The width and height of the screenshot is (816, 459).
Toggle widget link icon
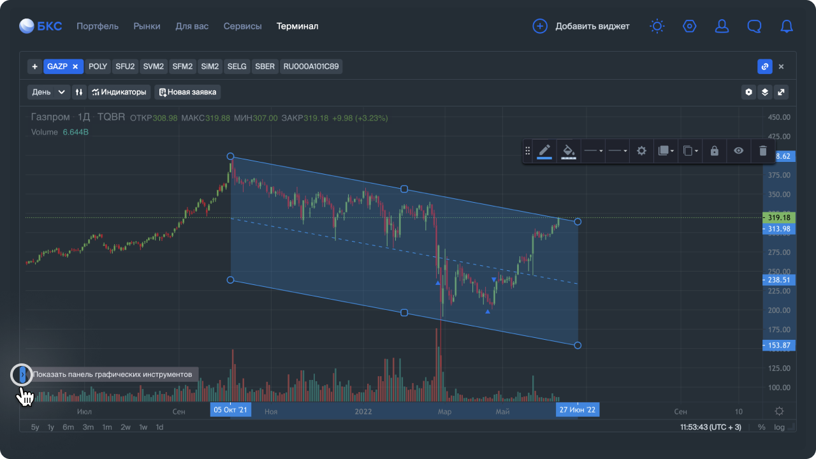[764, 66]
